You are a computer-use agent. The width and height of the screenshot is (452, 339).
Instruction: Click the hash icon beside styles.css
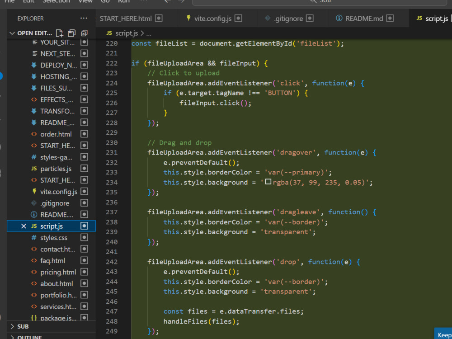(x=34, y=238)
